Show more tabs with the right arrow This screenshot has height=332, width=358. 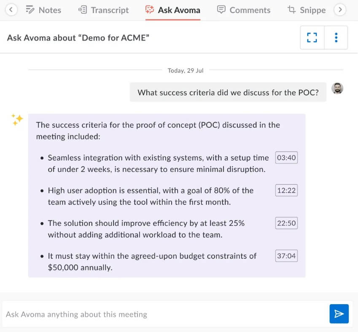[x=340, y=10]
